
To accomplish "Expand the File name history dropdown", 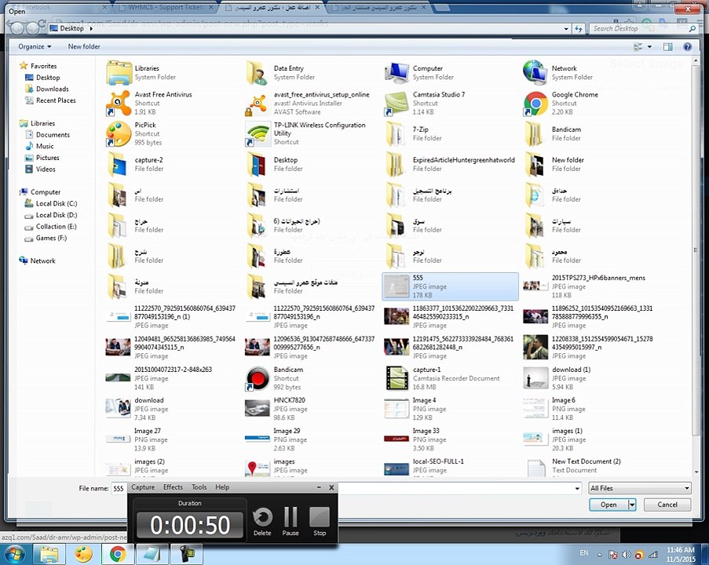I will (577, 488).
